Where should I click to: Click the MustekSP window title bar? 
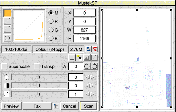[88, 3]
